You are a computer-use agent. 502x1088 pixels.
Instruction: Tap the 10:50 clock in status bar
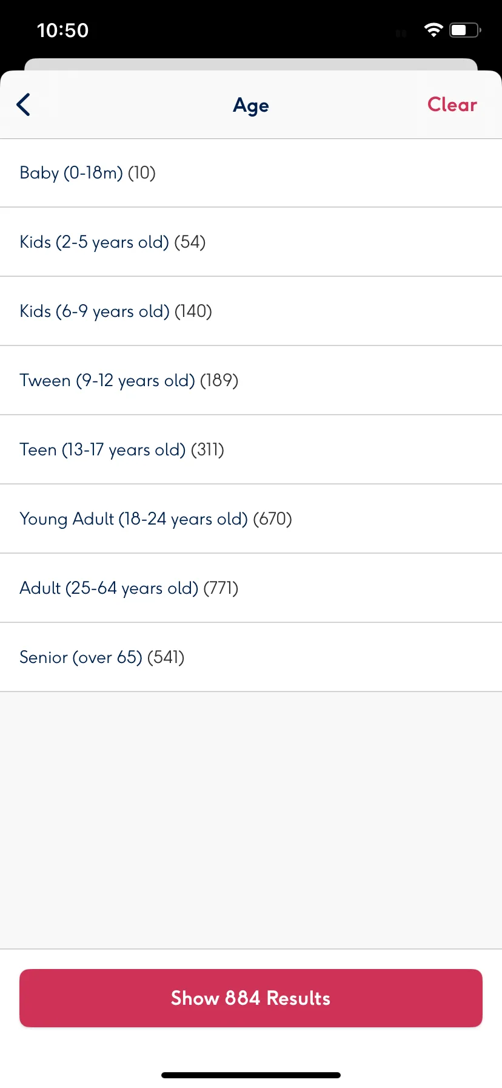pos(62,30)
